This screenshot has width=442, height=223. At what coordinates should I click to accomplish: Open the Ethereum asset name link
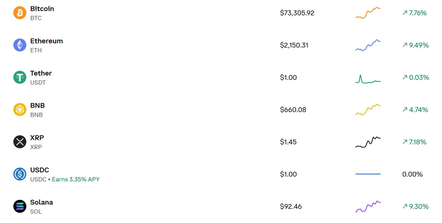pos(46,41)
